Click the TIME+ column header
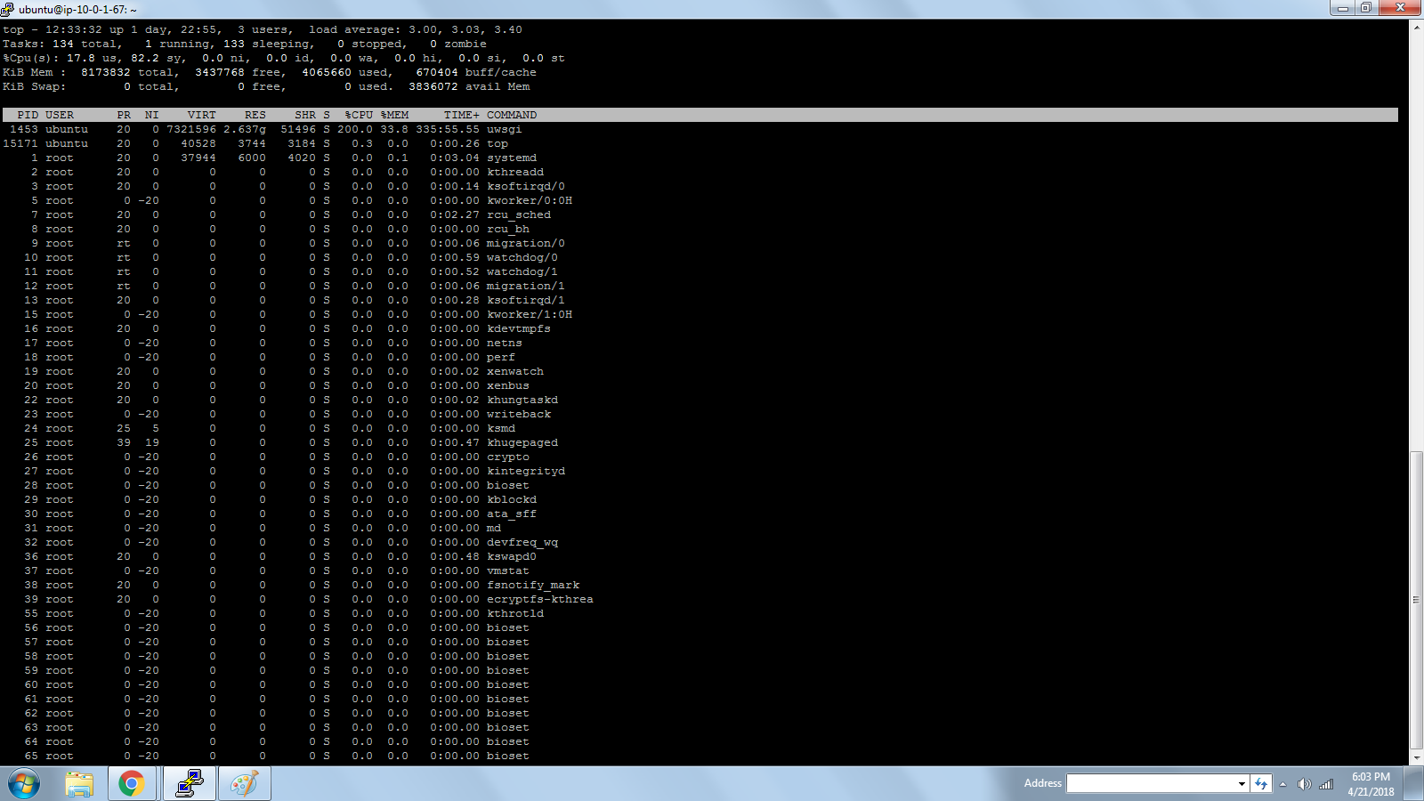The width and height of the screenshot is (1424, 801). pyautogui.click(x=462, y=115)
